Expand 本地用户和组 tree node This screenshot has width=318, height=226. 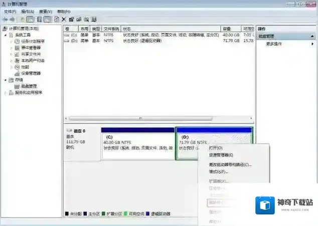(x=12, y=61)
